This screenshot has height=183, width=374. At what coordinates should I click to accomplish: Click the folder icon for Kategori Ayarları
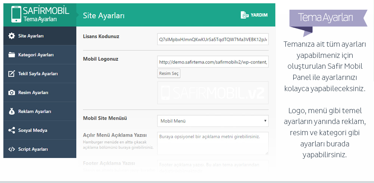pos(12,55)
